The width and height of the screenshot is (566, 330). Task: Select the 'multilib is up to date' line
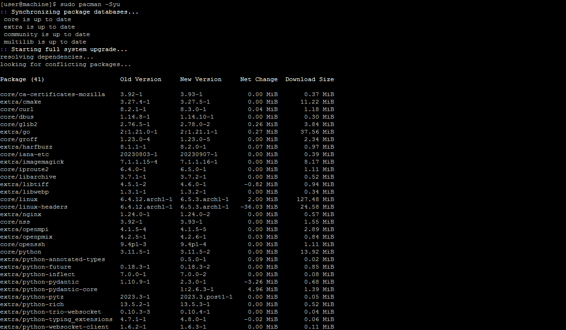(x=45, y=42)
